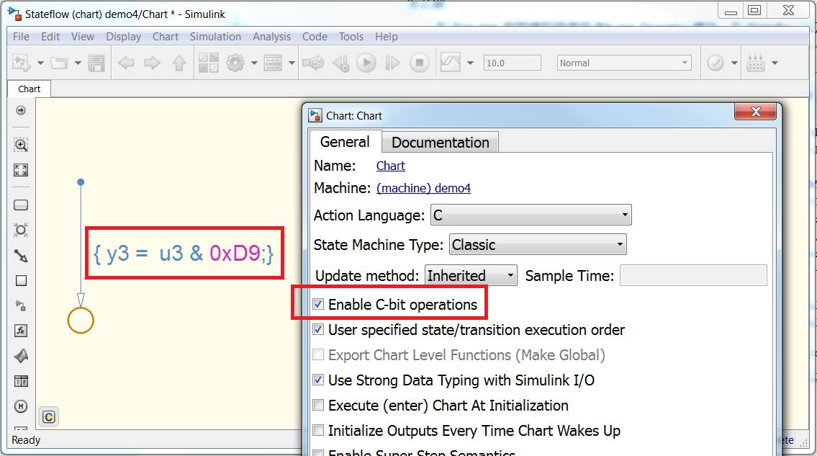Click the Model Explorer icon
Viewport: 817px width, 456px height.
[x=273, y=63]
